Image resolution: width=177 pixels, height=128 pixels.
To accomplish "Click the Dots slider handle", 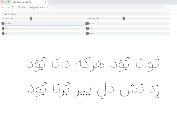I will 87,28.
